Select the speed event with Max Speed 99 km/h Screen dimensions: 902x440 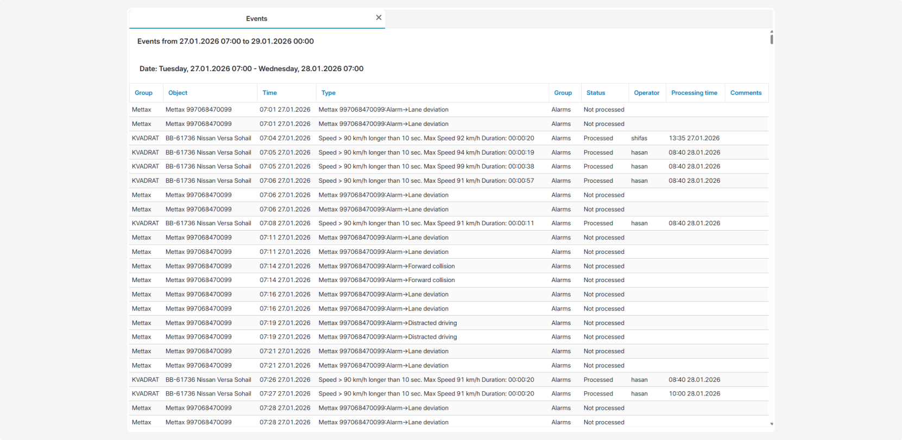click(x=426, y=167)
